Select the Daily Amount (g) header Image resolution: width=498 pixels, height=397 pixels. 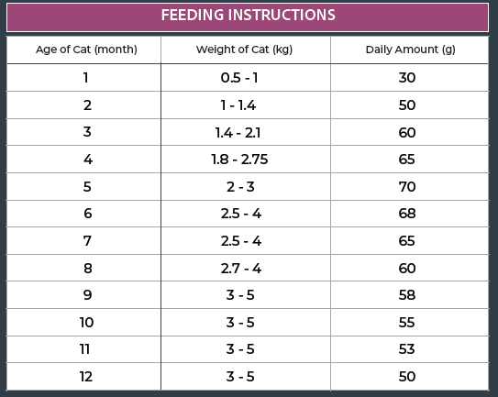coord(410,50)
